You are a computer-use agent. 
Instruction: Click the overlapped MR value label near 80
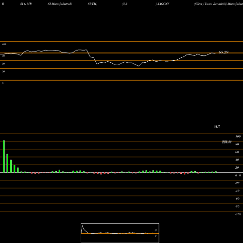pyautogui.click(x=226, y=142)
